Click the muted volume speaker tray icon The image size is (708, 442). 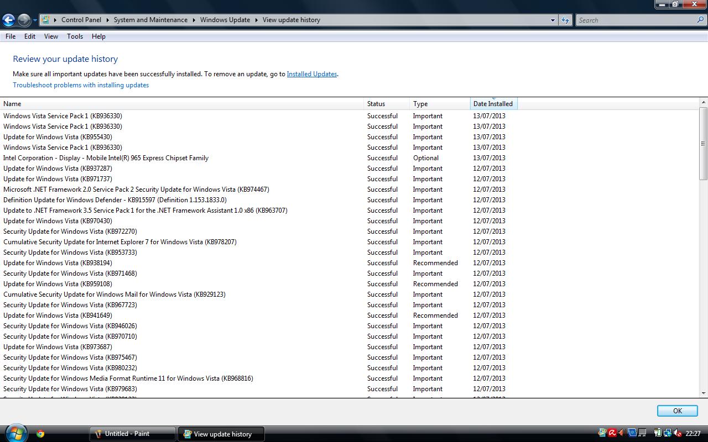678,433
